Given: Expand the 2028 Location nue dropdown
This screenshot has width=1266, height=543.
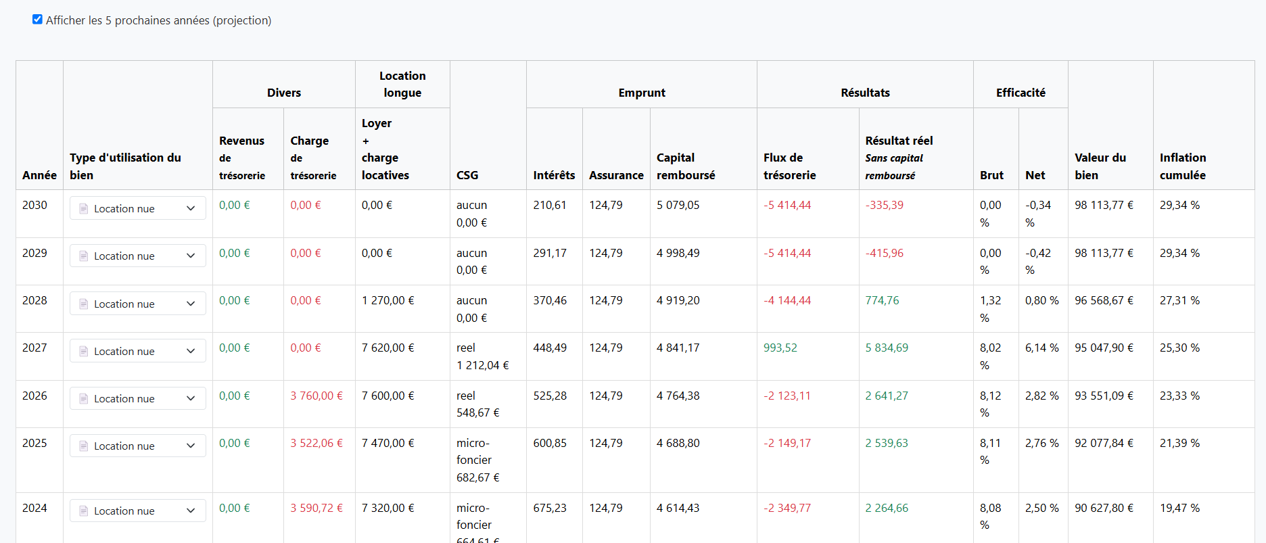Looking at the screenshot, I should pos(138,304).
